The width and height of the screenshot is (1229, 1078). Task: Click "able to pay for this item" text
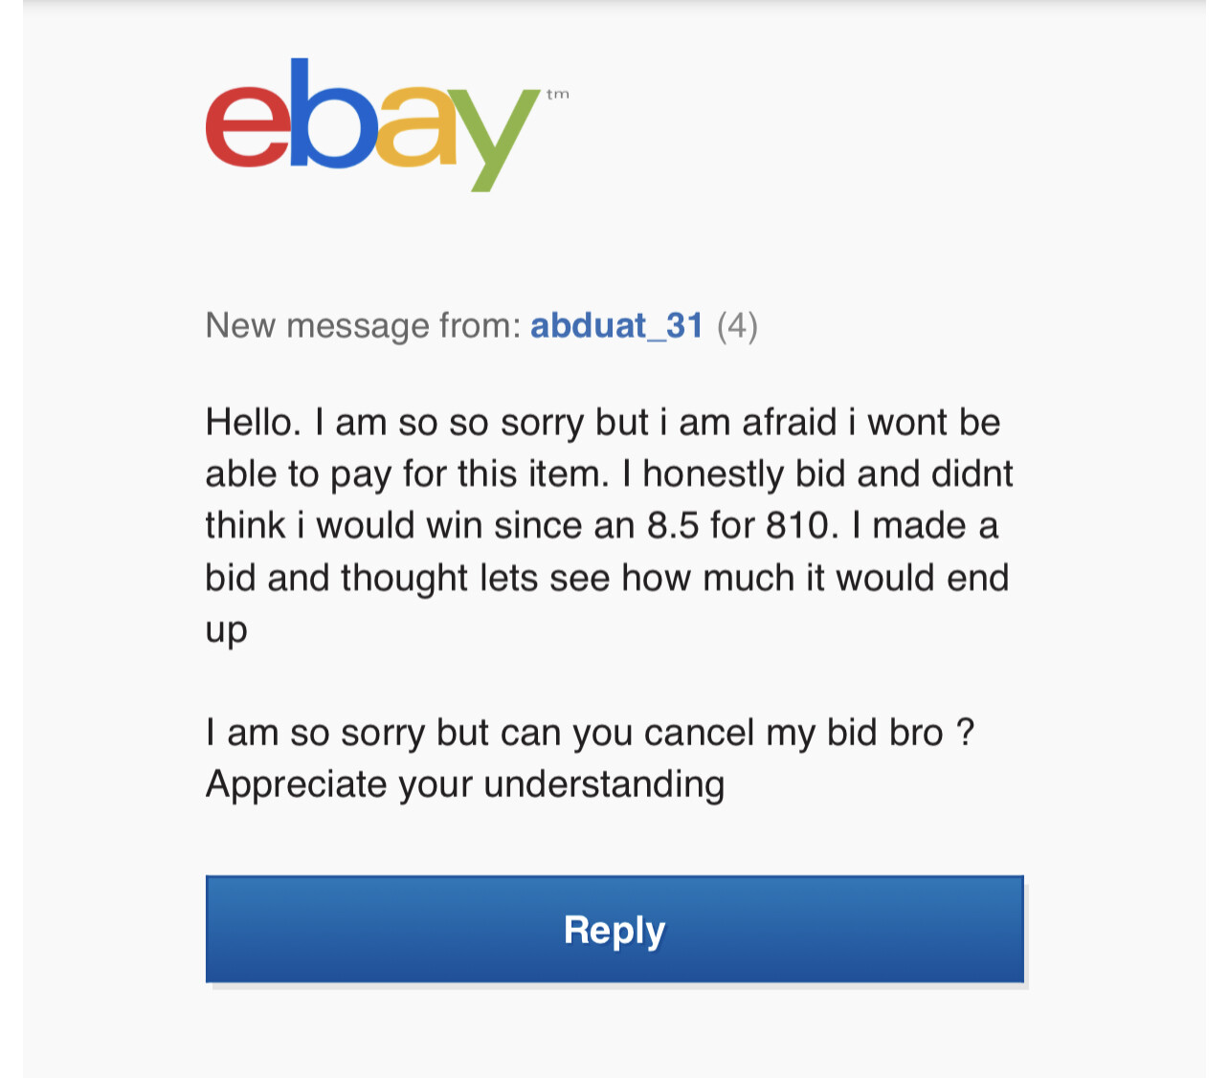(406, 473)
